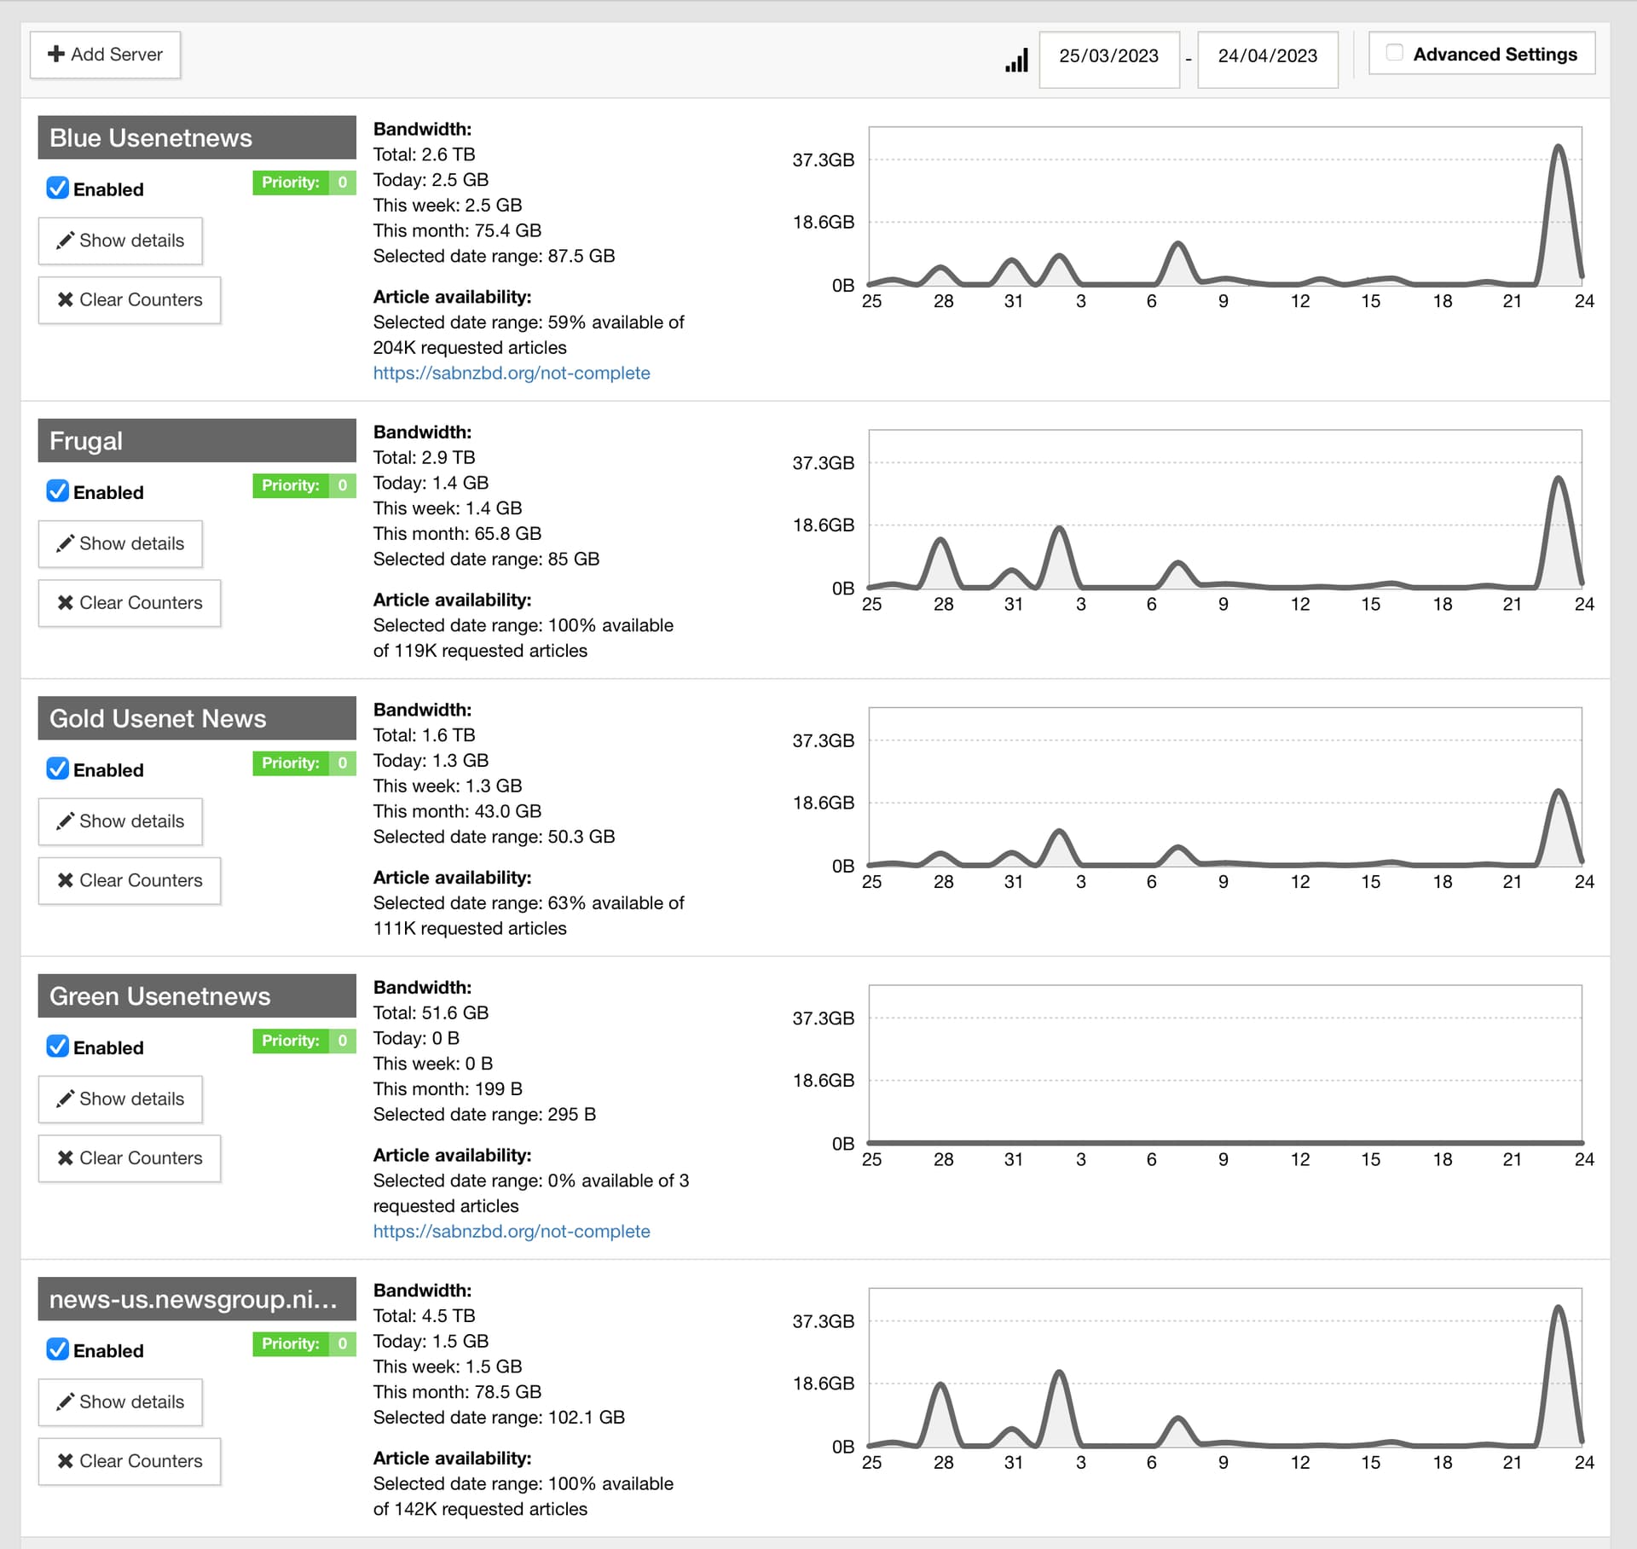Clear Counters for news-us.newsgroup server
The height and width of the screenshot is (1549, 1637).
tap(130, 1461)
